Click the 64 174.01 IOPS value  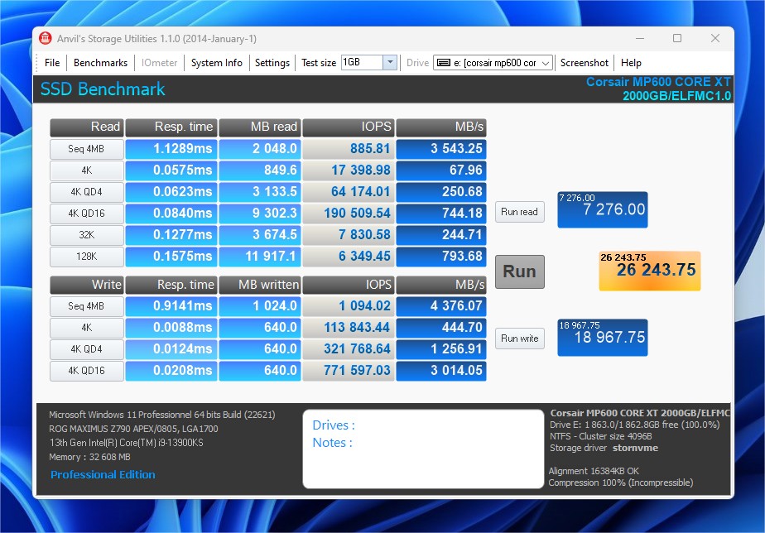click(x=349, y=192)
